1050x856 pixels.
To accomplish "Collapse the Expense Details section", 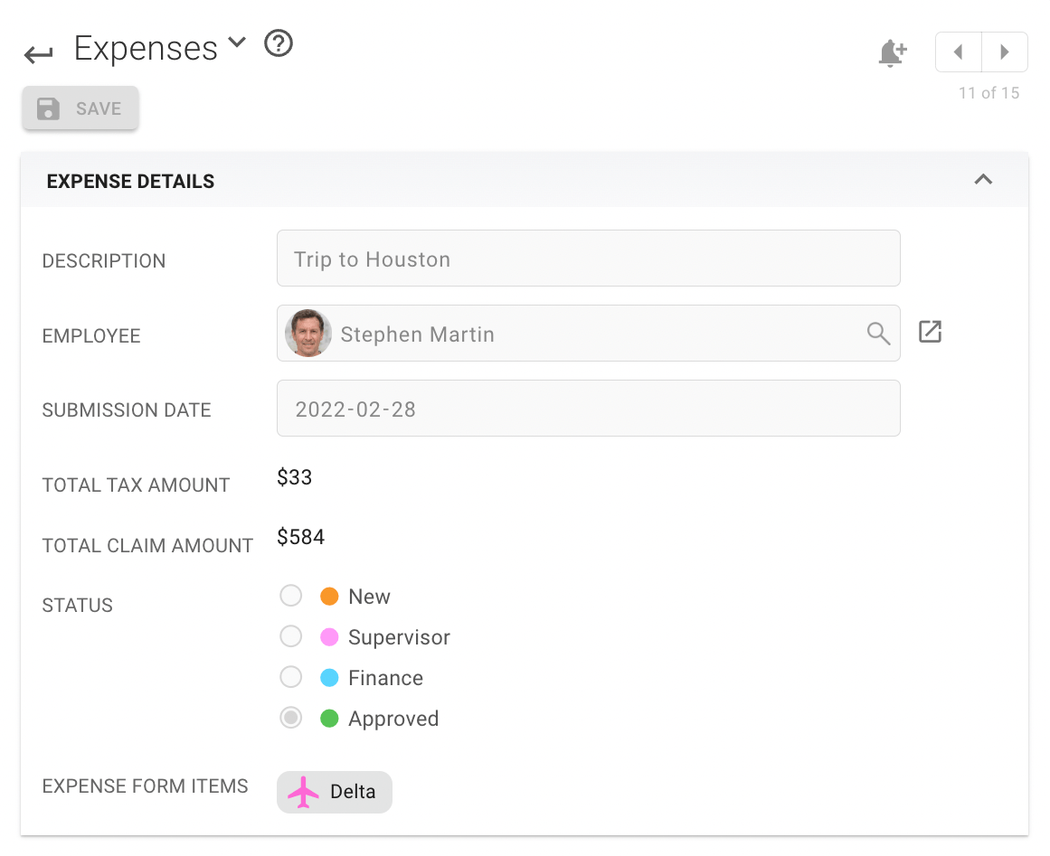I will (983, 180).
